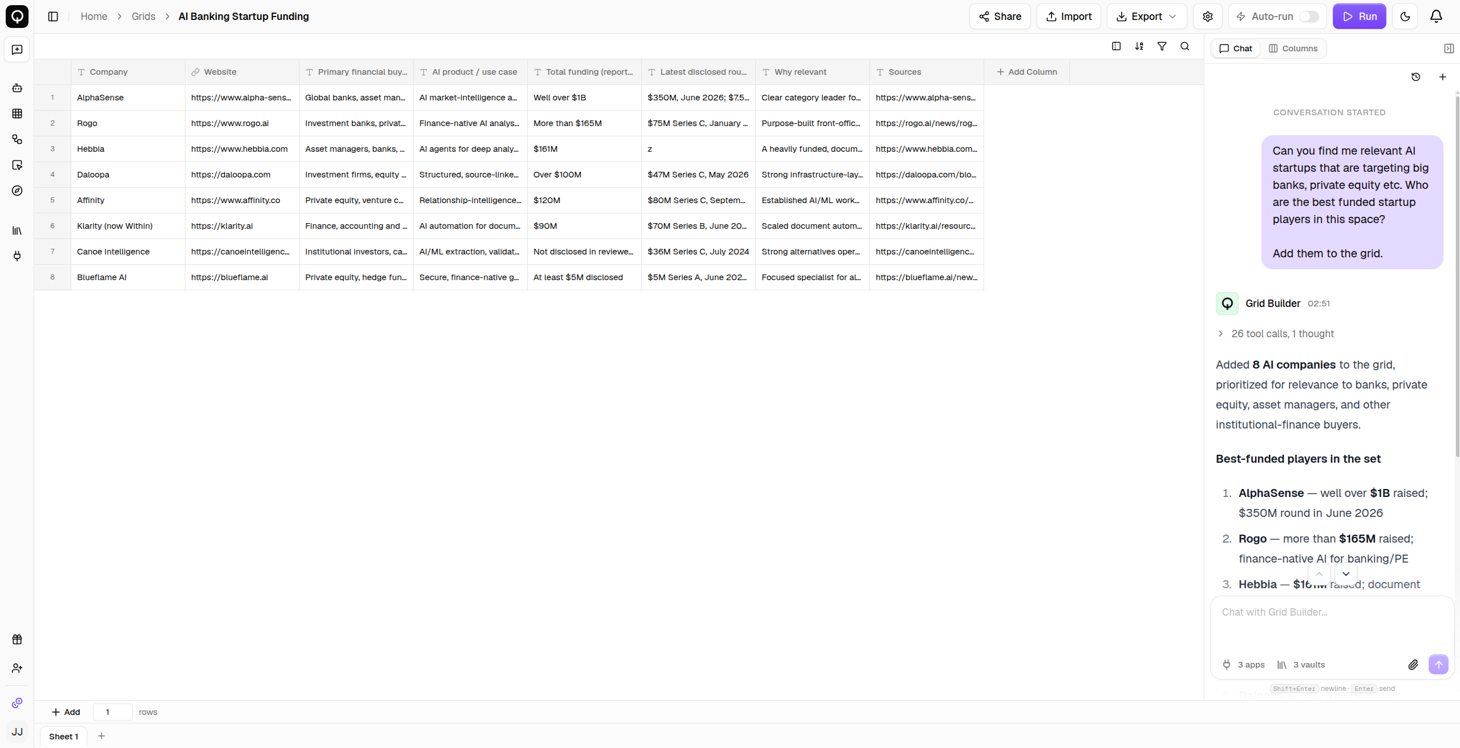Click the purple Run button
Viewport: 1460px width, 748px height.
1360,17
